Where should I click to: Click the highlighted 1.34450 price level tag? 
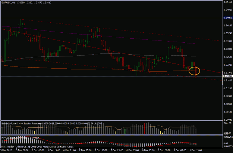click(228, 18)
